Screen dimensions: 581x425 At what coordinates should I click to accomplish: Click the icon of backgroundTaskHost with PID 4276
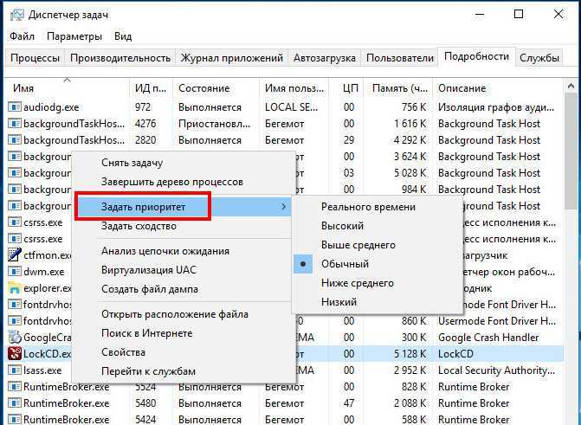[14, 124]
